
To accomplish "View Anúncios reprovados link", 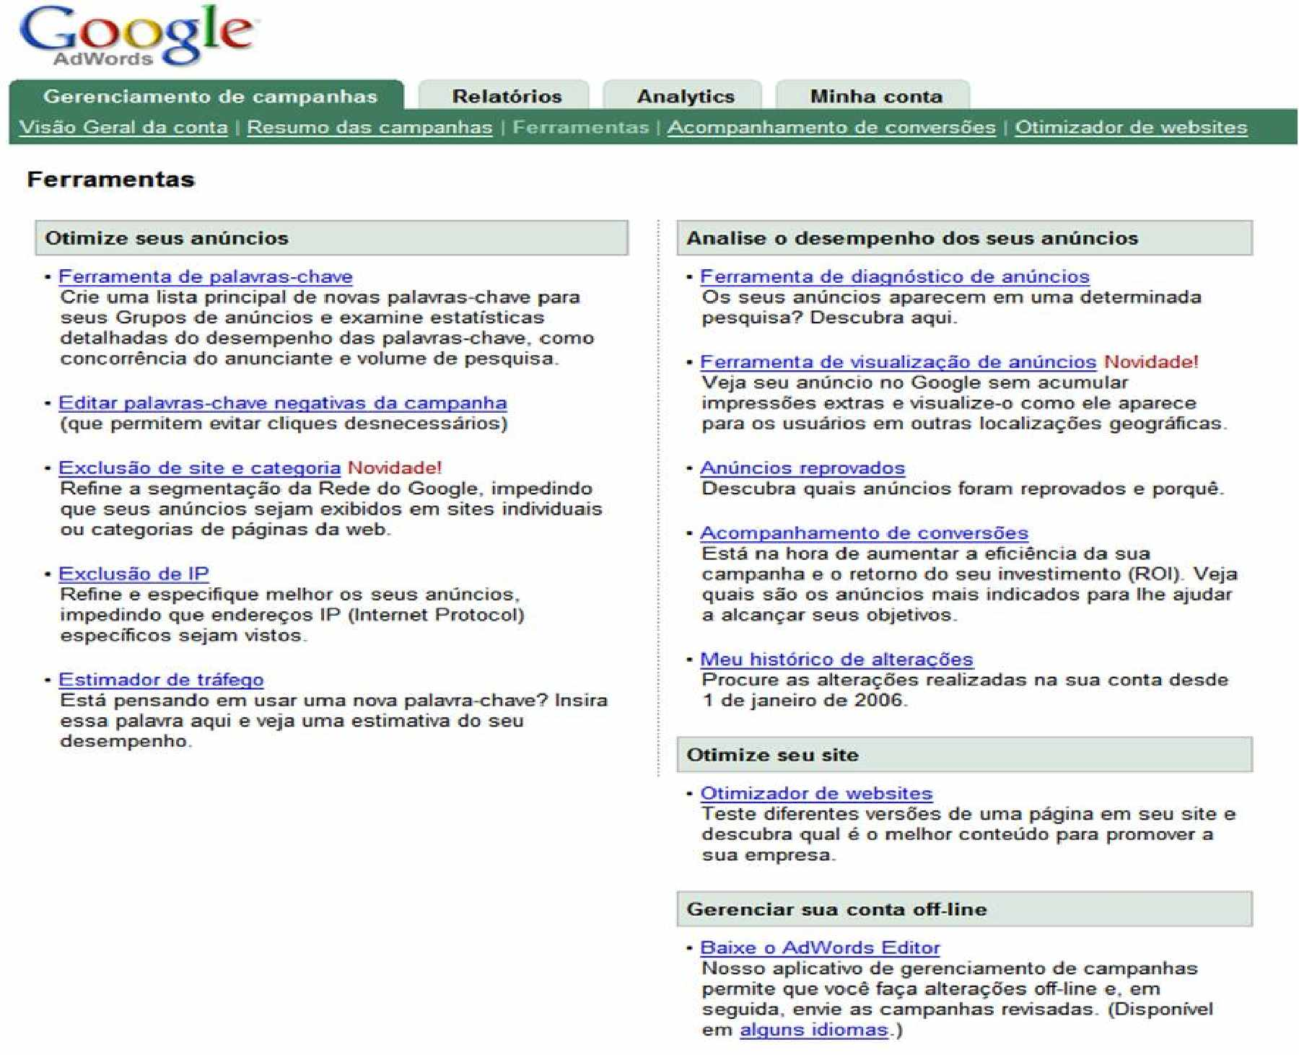I will 802,468.
